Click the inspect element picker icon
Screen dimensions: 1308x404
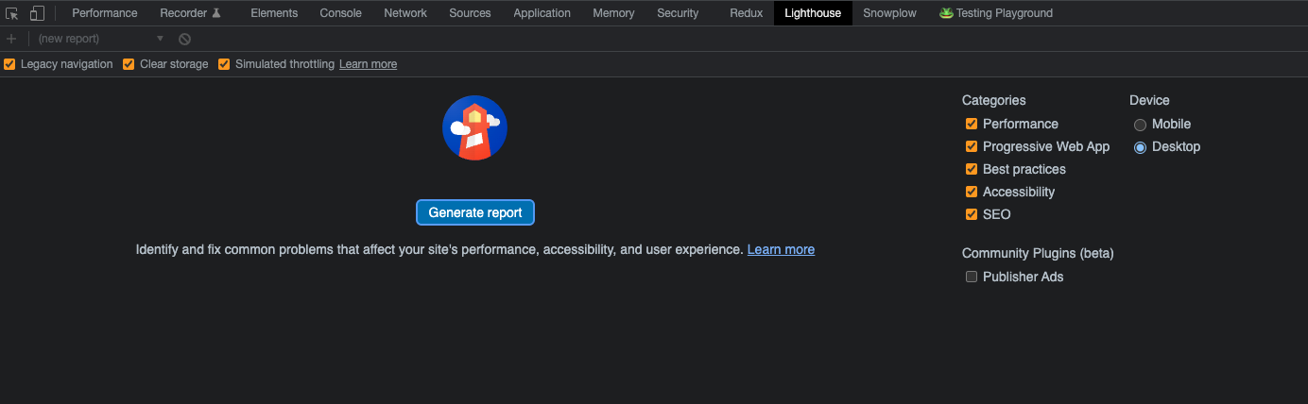pos(12,13)
